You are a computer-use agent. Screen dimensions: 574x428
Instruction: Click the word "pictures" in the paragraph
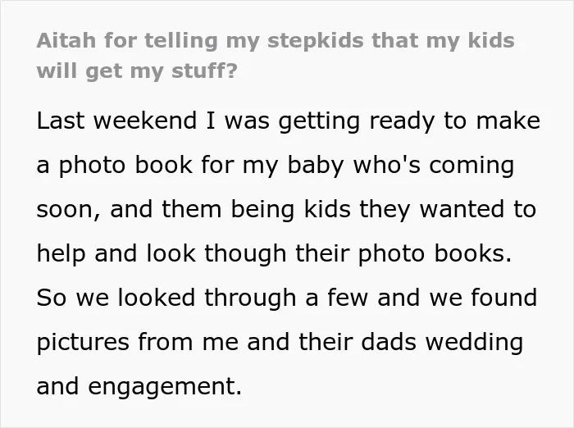coord(83,343)
